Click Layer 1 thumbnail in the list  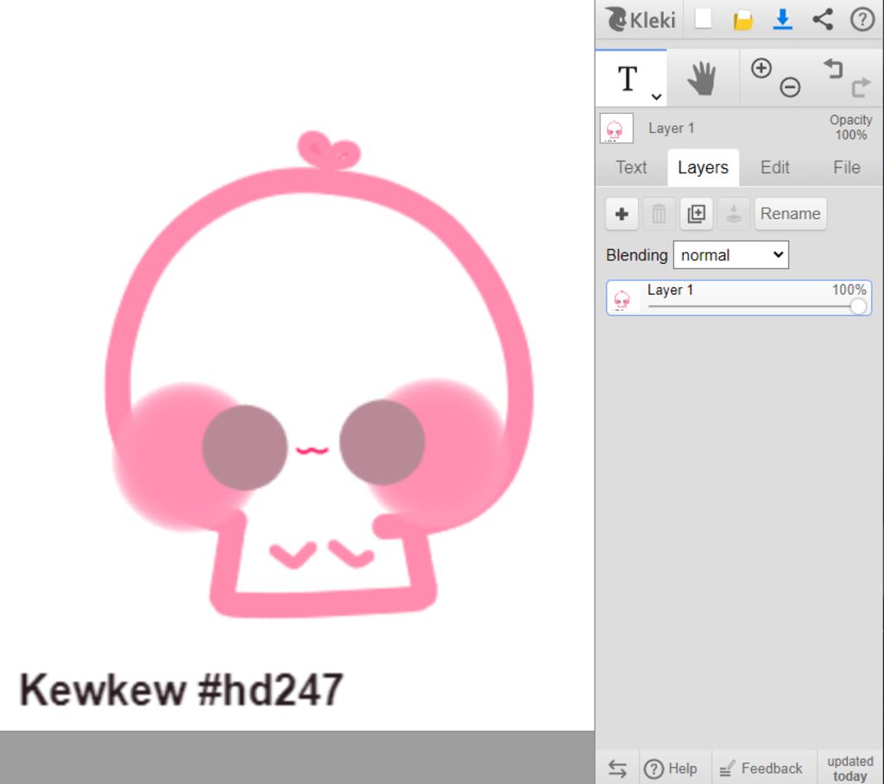(622, 299)
